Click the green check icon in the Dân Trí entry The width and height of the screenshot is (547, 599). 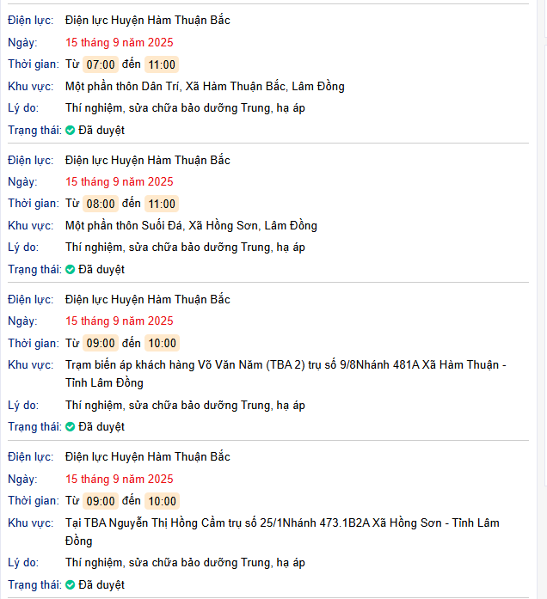click(71, 131)
